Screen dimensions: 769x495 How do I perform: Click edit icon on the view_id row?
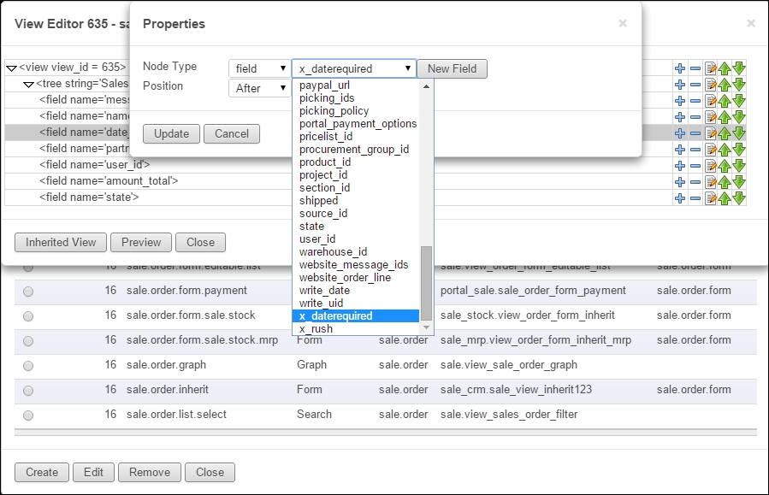(710, 68)
